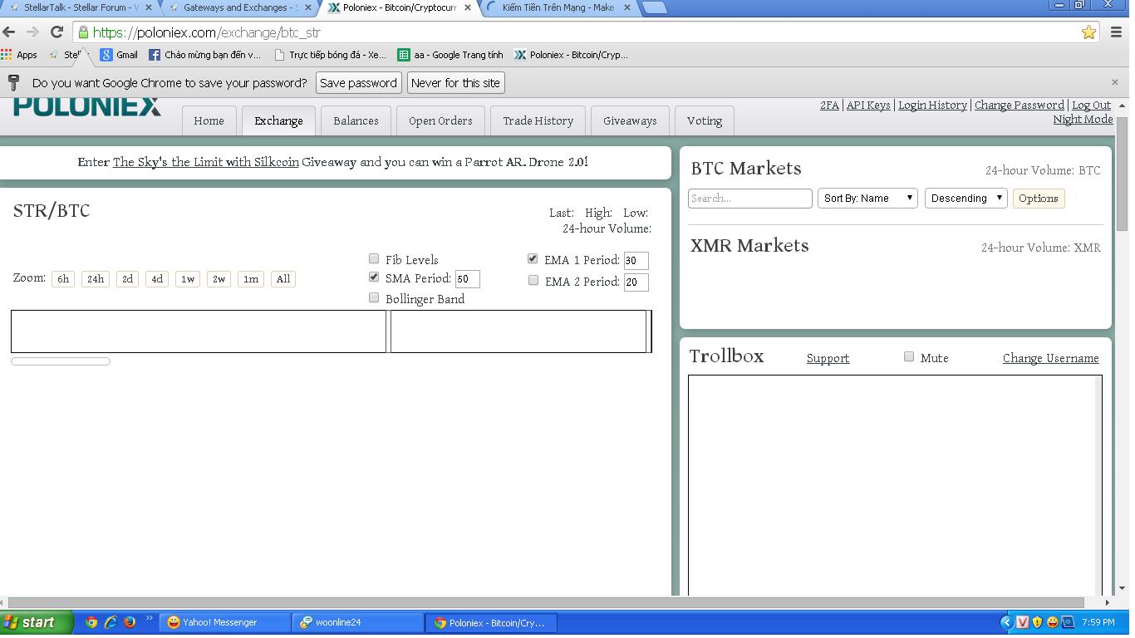This screenshot has width=1135, height=638.
Task: Open the yellow security shield tray icon
Action: click(1038, 622)
